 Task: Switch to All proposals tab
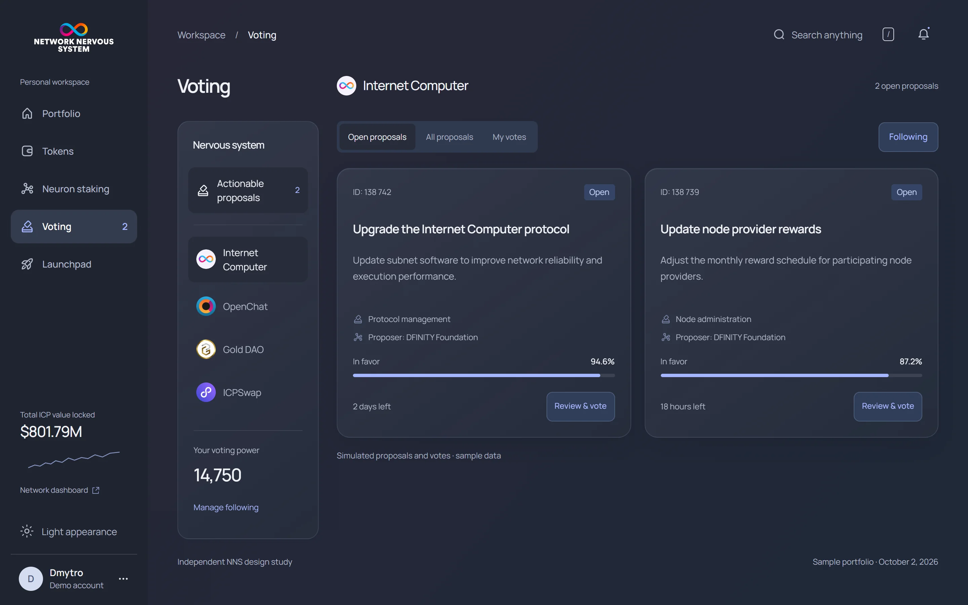450,137
